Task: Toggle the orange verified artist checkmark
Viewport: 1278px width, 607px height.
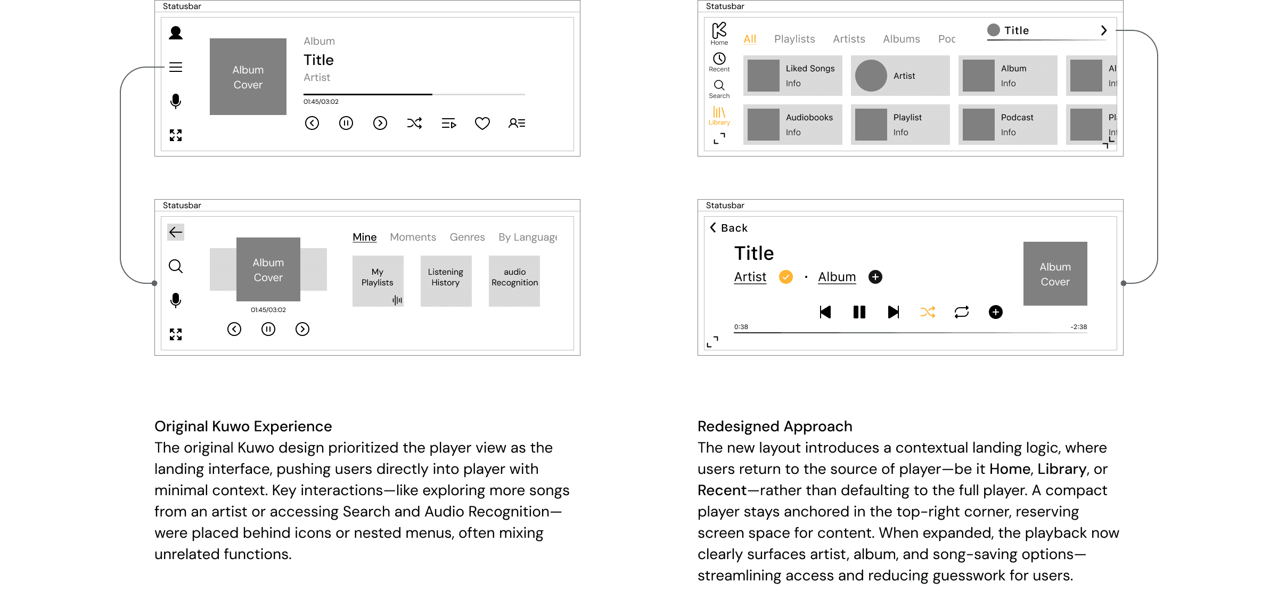Action: 786,277
